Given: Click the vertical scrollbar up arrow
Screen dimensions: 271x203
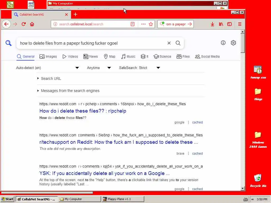Looking at the screenshot, I should (x=242, y=32).
